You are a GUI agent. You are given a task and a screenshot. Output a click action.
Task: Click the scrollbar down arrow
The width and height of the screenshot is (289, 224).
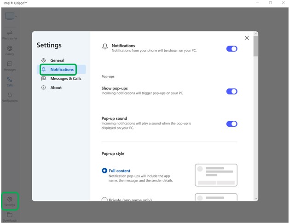(x=256, y=199)
